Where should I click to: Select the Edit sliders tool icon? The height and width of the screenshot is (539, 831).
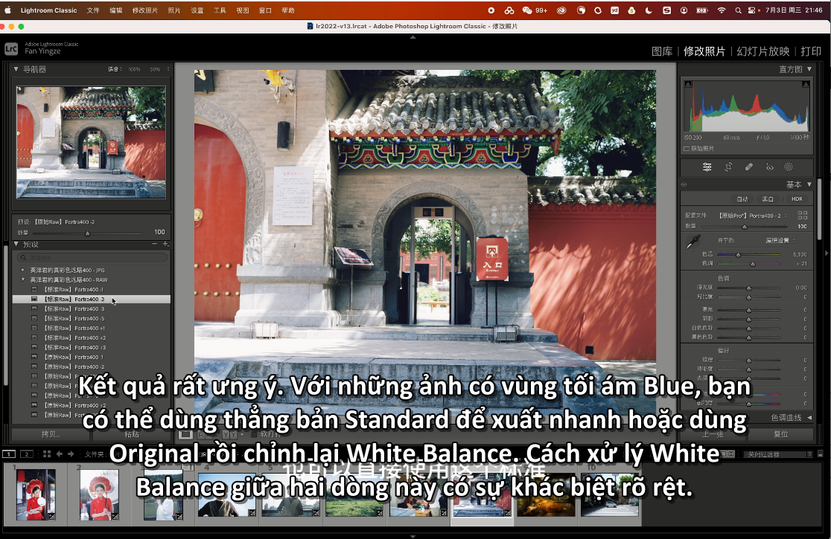(x=707, y=167)
